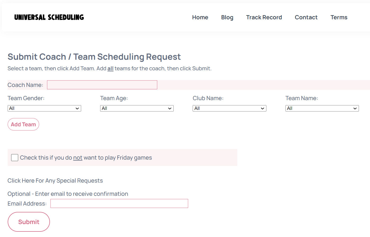Check the box to avoid Friday games
The height and width of the screenshot is (237, 370).
click(15, 157)
